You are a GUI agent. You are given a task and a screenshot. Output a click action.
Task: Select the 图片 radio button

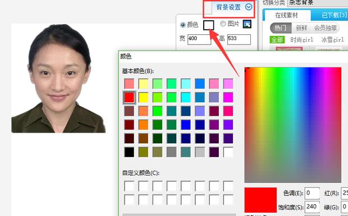(x=223, y=24)
